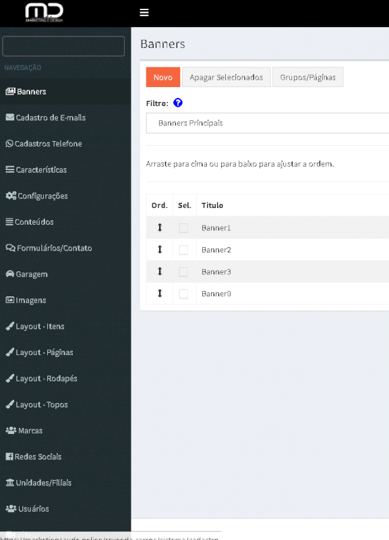Open Grupos/Páginas button
Image resolution: width=389 pixels, height=540 pixels.
click(308, 77)
